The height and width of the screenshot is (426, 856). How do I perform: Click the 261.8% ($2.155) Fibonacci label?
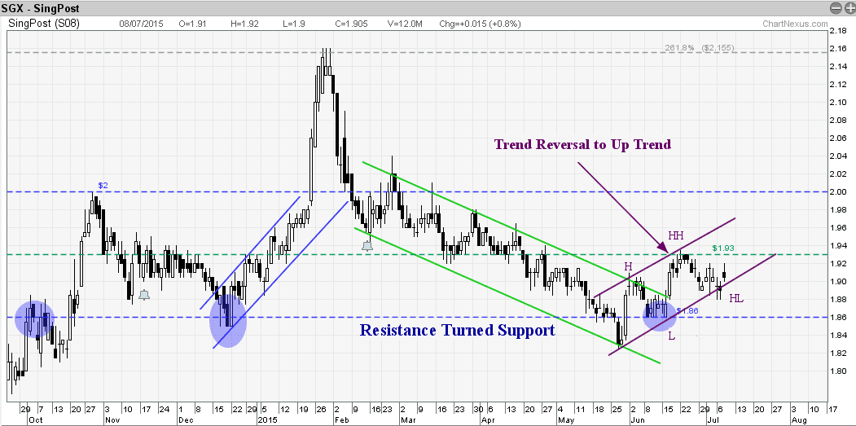click(700, 47)
